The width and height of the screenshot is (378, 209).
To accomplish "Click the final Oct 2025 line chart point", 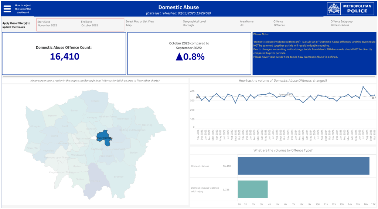I will (374, 95).
